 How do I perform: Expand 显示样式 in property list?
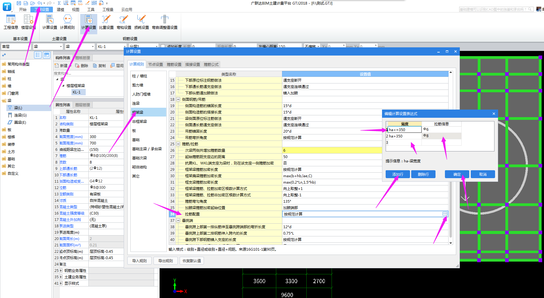(x=61, y=283)
